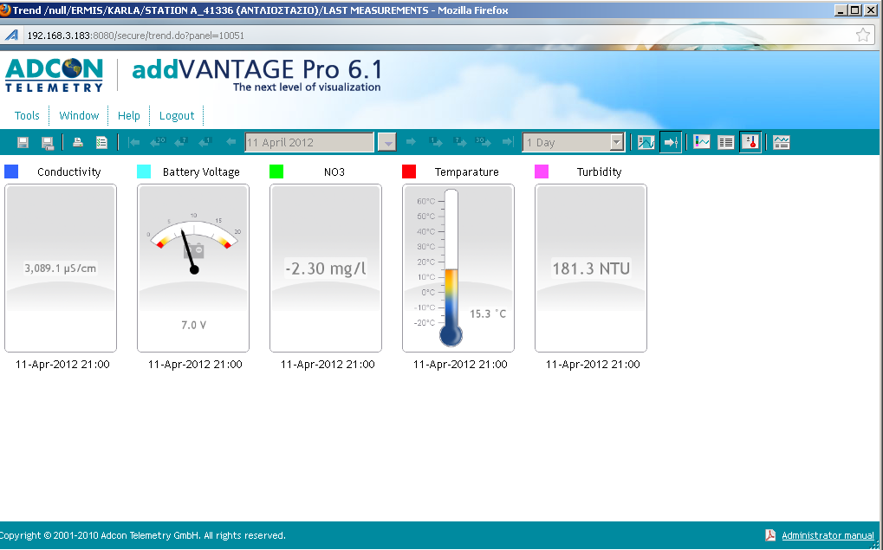Click the browser address bar URL
Image resolution: width=883 pixels, height=550 pixels.
136,36
